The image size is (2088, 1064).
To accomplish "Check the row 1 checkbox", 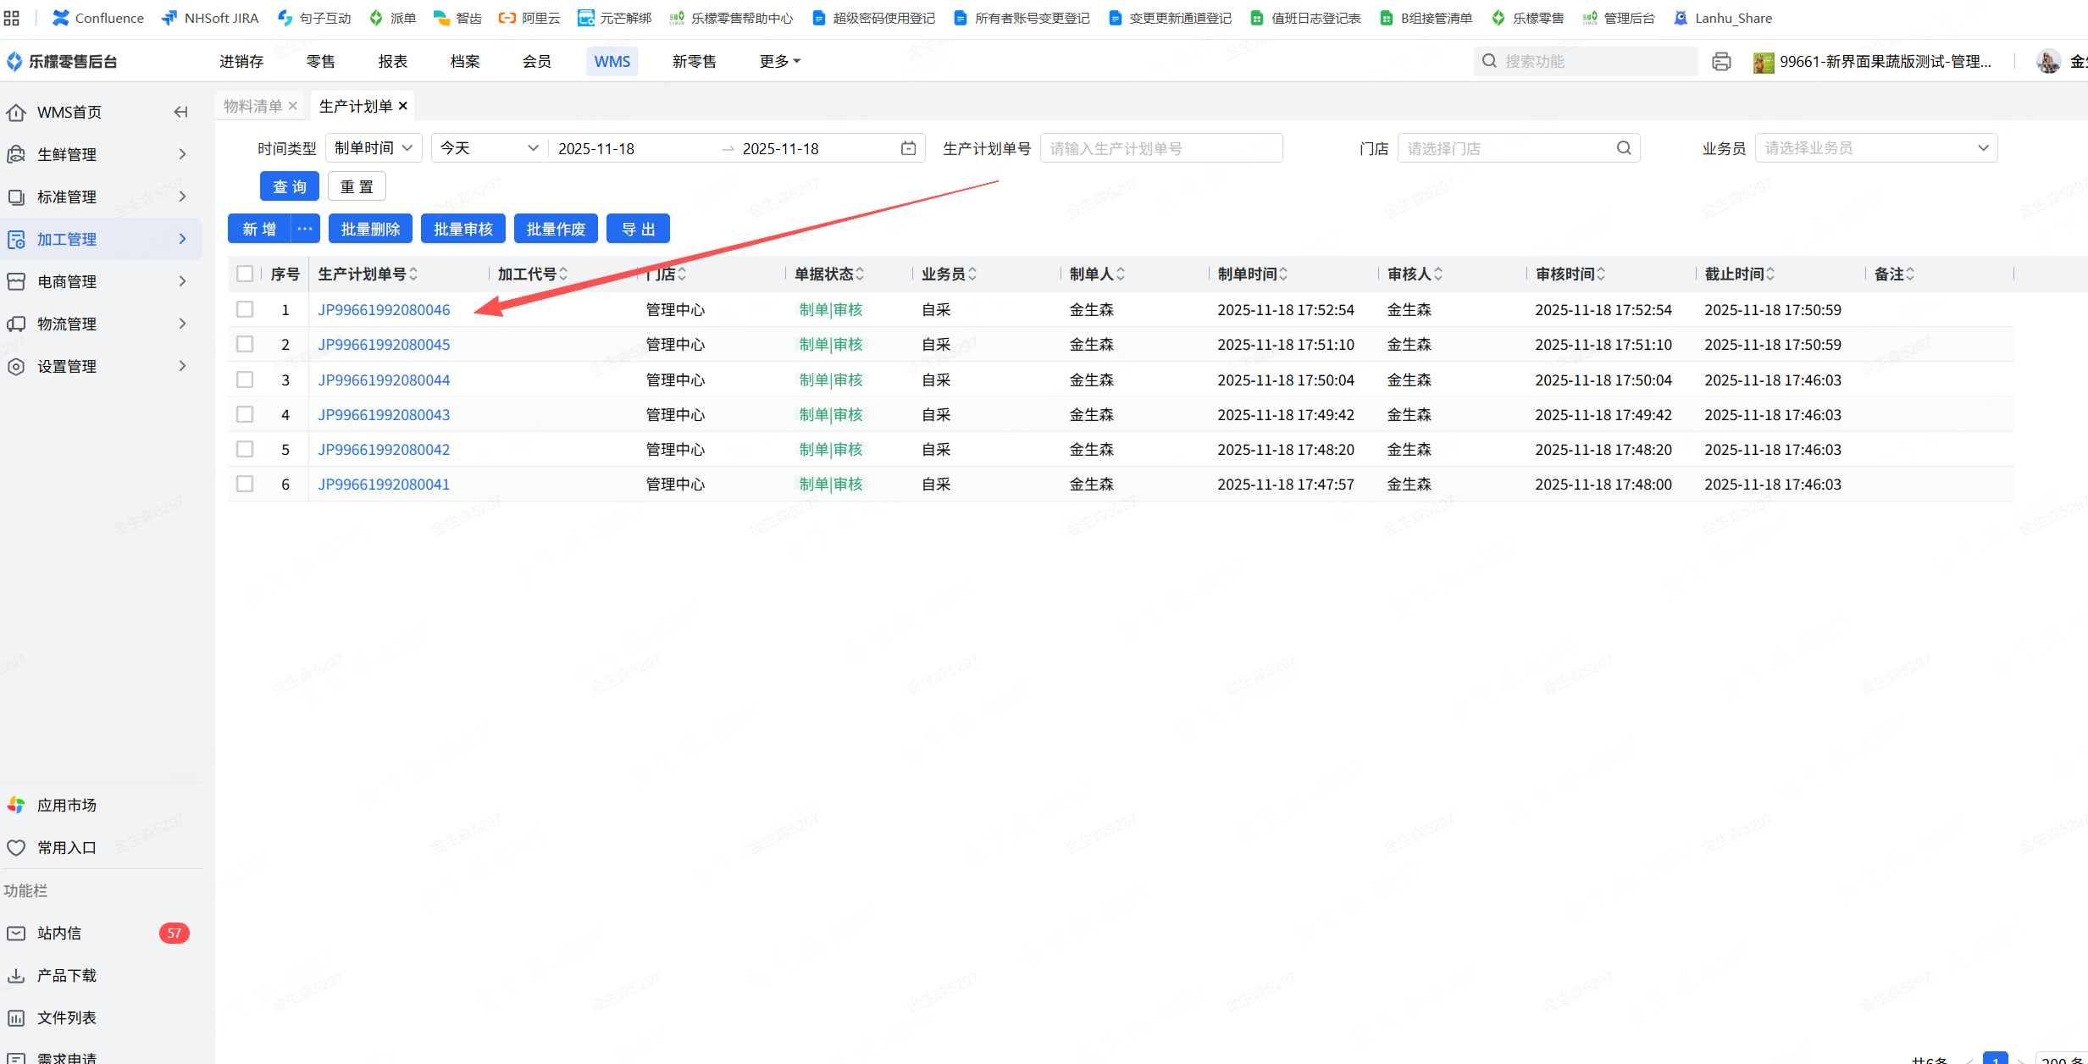I will coord(245,309).
